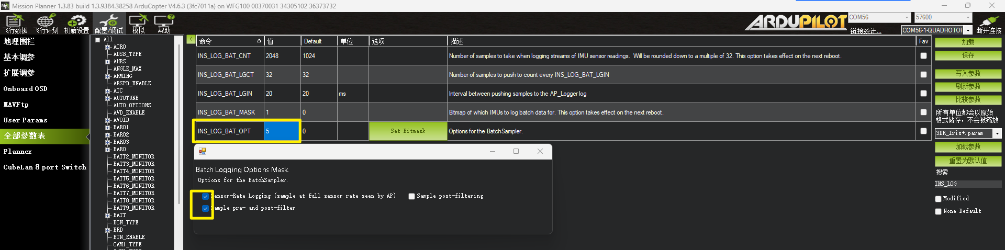The image size is (1005, 250).
Task: Open the 配置/调试 config tuning view
Action: 108,24
